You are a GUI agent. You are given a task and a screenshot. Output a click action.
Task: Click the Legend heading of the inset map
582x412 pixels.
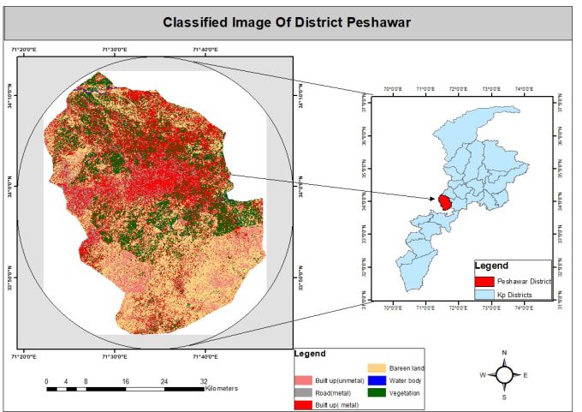491,266
